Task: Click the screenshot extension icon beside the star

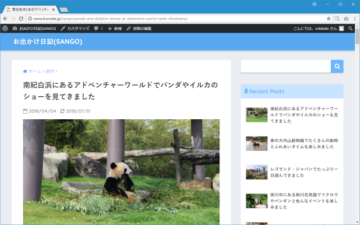Action: click(x=337, y=19)
